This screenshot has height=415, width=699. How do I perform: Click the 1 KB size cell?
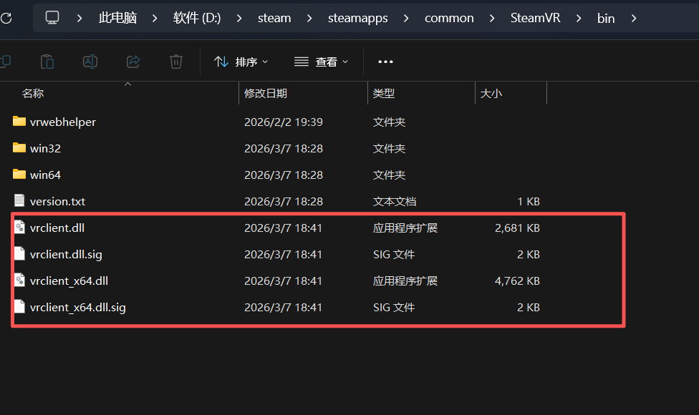(x=529, y=201)
